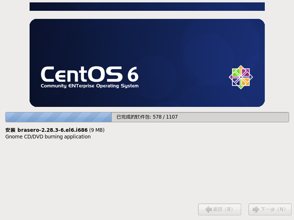The image size is (294, 220).
Task: Click the CentOS 6 banner image background
Action: pyautogui.click(x=184, y=46)
